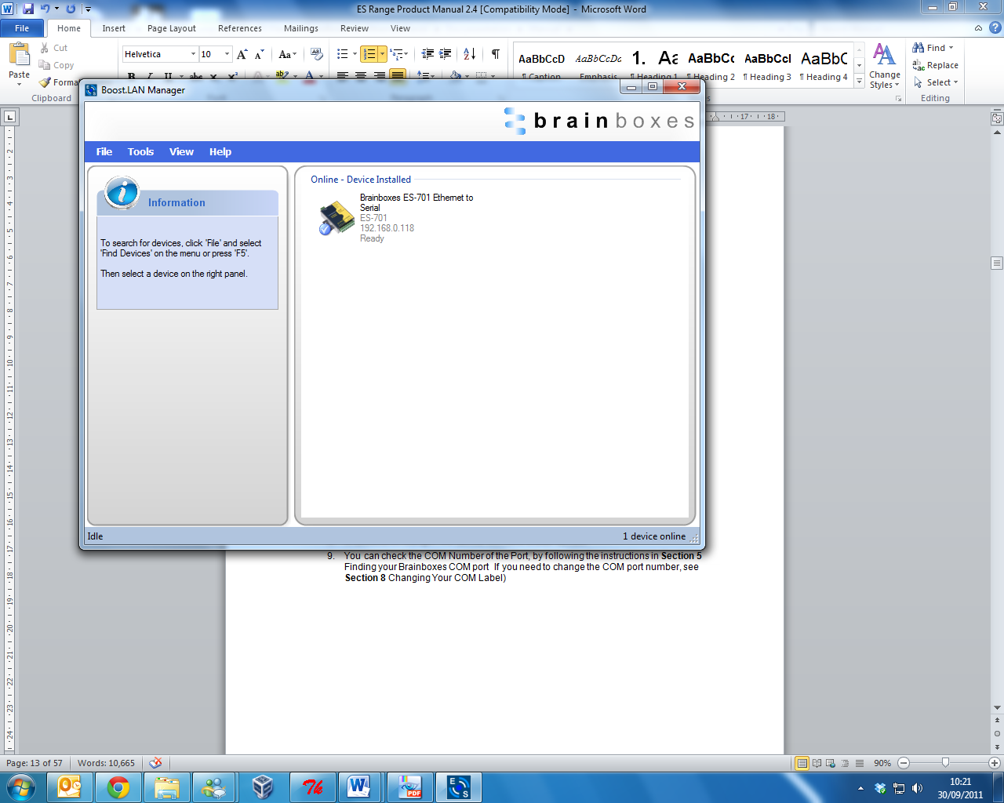Switch to Print Layout view in status bar
The width and height of the screenshot is (1004, 803).
802,763
